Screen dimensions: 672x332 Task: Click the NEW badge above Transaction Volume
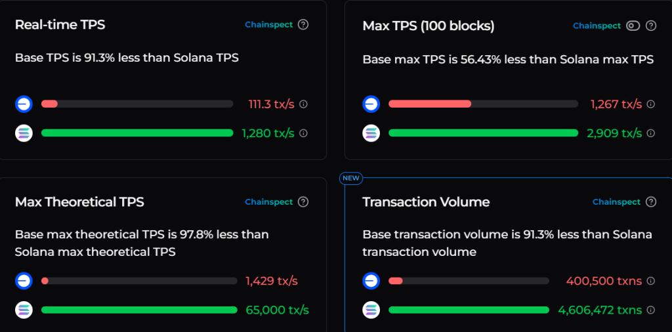pos(351,178)
